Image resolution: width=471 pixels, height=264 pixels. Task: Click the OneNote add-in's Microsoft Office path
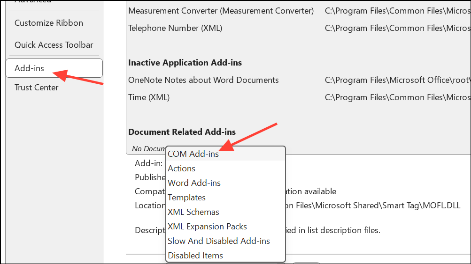(x=397, y=80)
